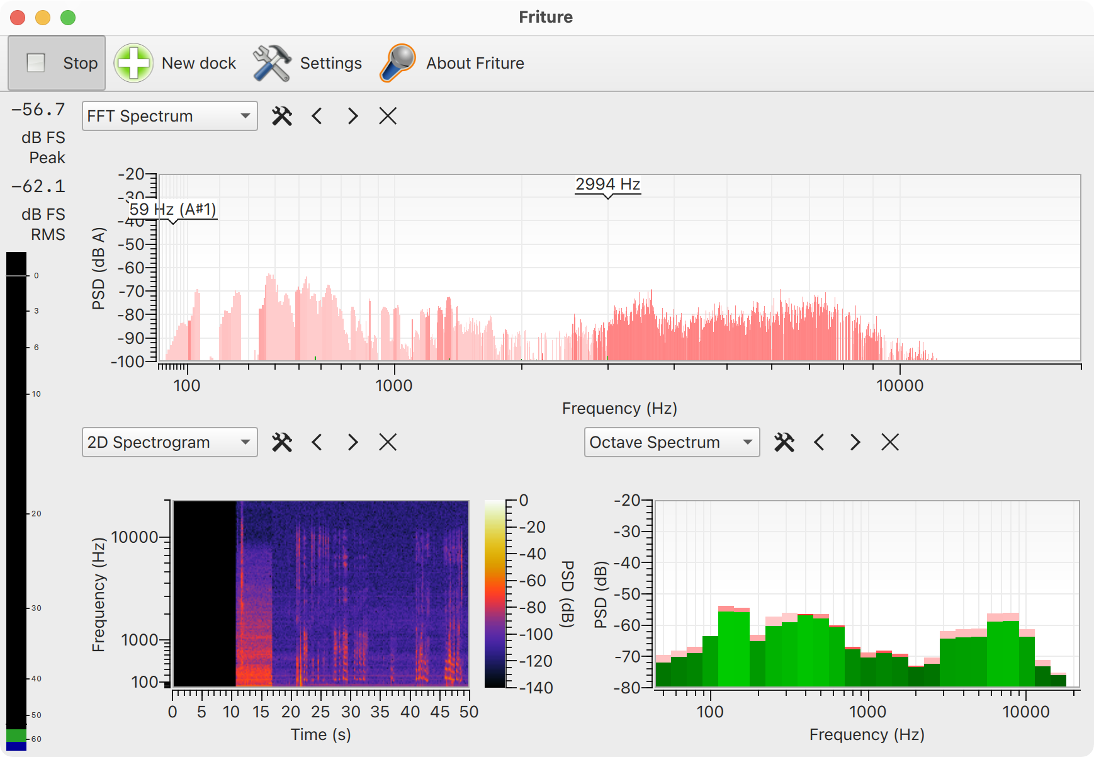This screenshot has width=1094, height=757.
Task: Move 2D Spectrogram dock to next slot
Action: coord(352,442)
